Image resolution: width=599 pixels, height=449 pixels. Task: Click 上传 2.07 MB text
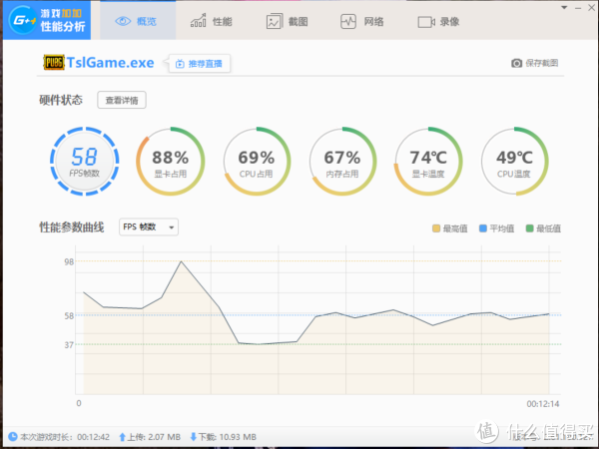154,437
